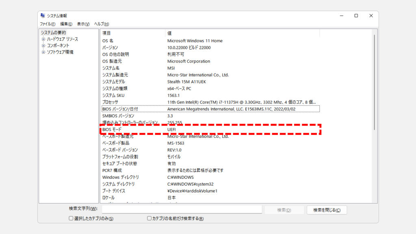
Task: Enable カテゴリの名前だけ検索する checkbox
Action: tap(149, 218)
